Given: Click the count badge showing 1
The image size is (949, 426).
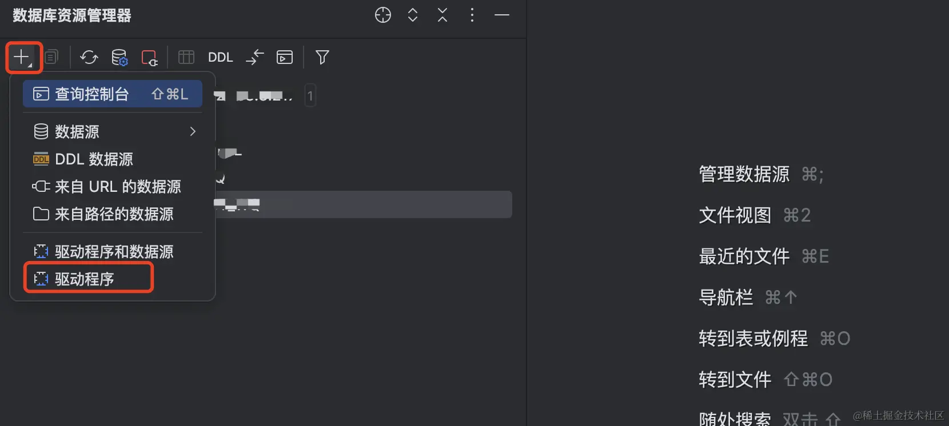Looking at the screenshot, I should [310, 95].
